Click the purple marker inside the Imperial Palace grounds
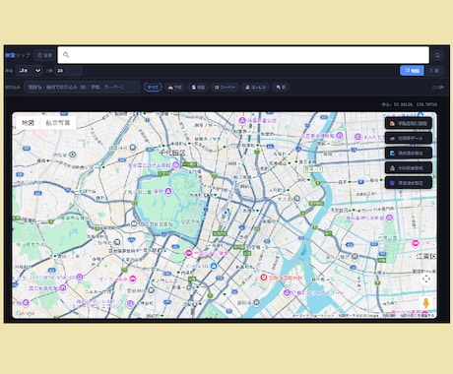Viewport: 453px width, 374px height. [x=168, y=191]
